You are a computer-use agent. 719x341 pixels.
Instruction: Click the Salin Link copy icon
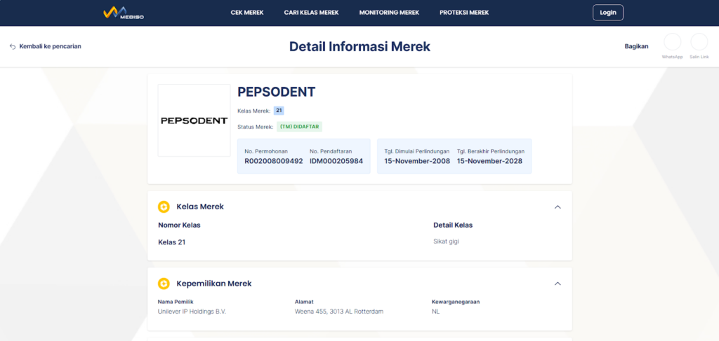click(699, 42)
